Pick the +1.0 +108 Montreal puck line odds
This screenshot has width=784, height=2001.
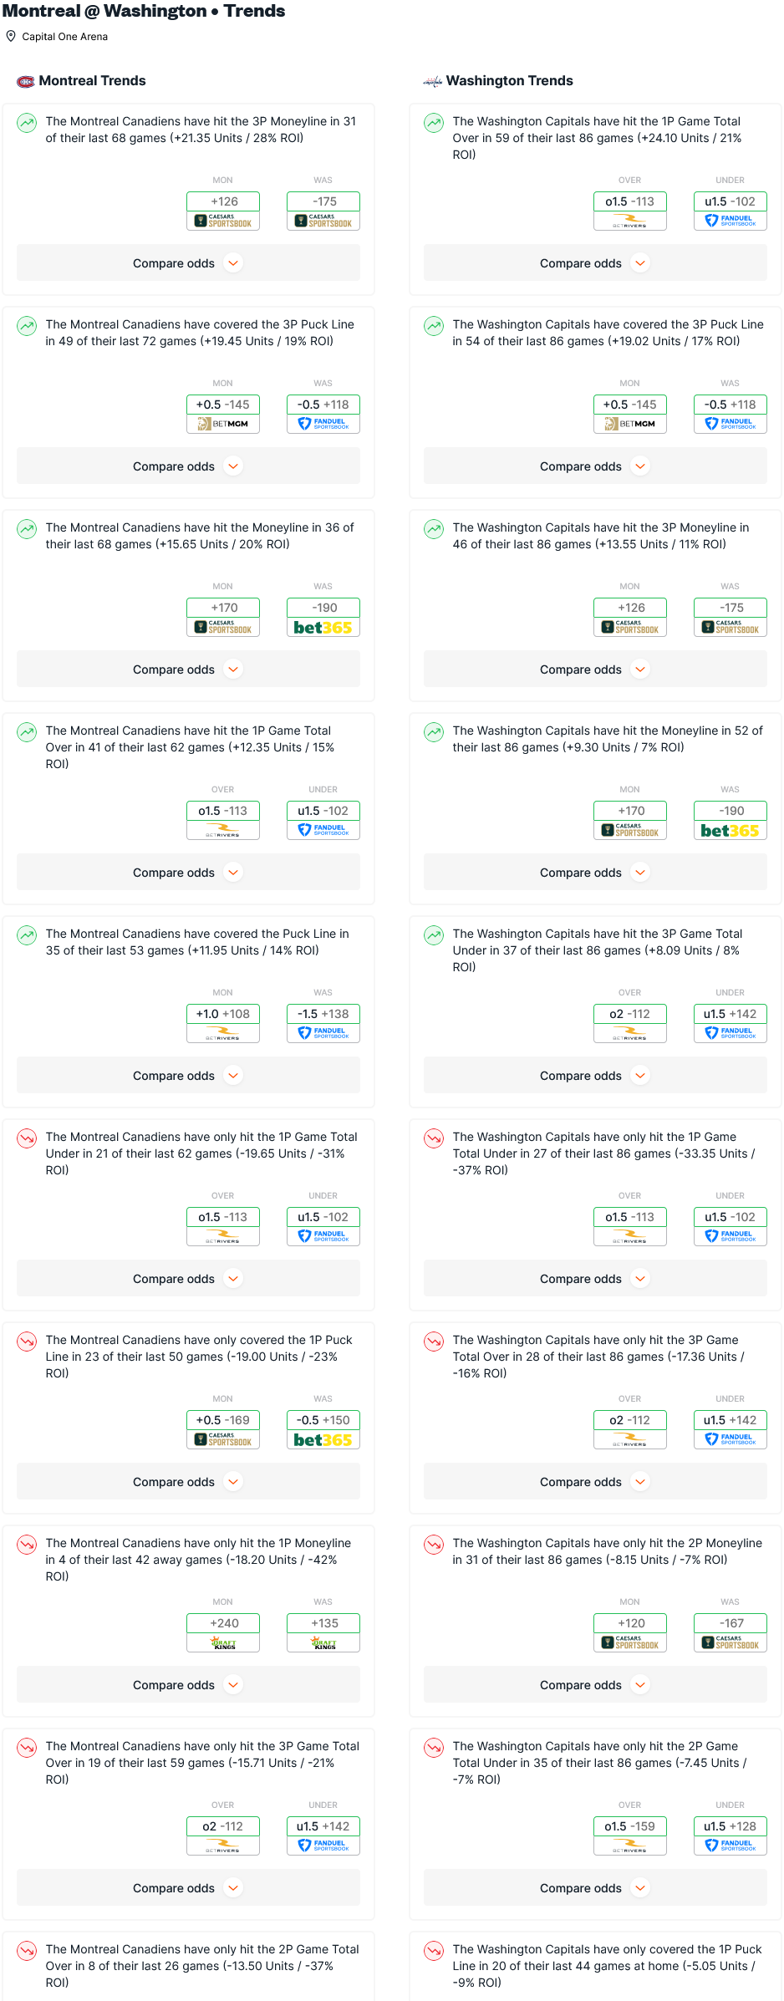[x=223, y=1014]
